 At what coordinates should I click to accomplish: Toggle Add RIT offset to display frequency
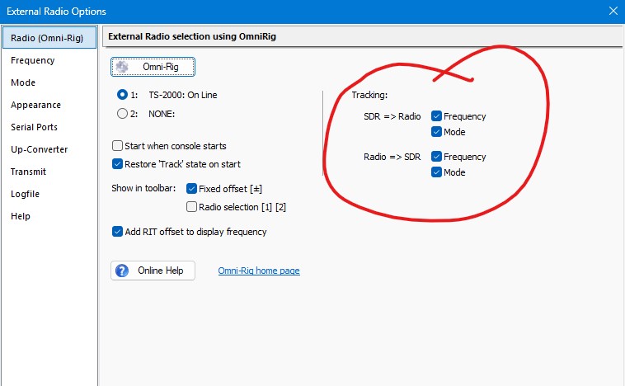tap(117, 232)
